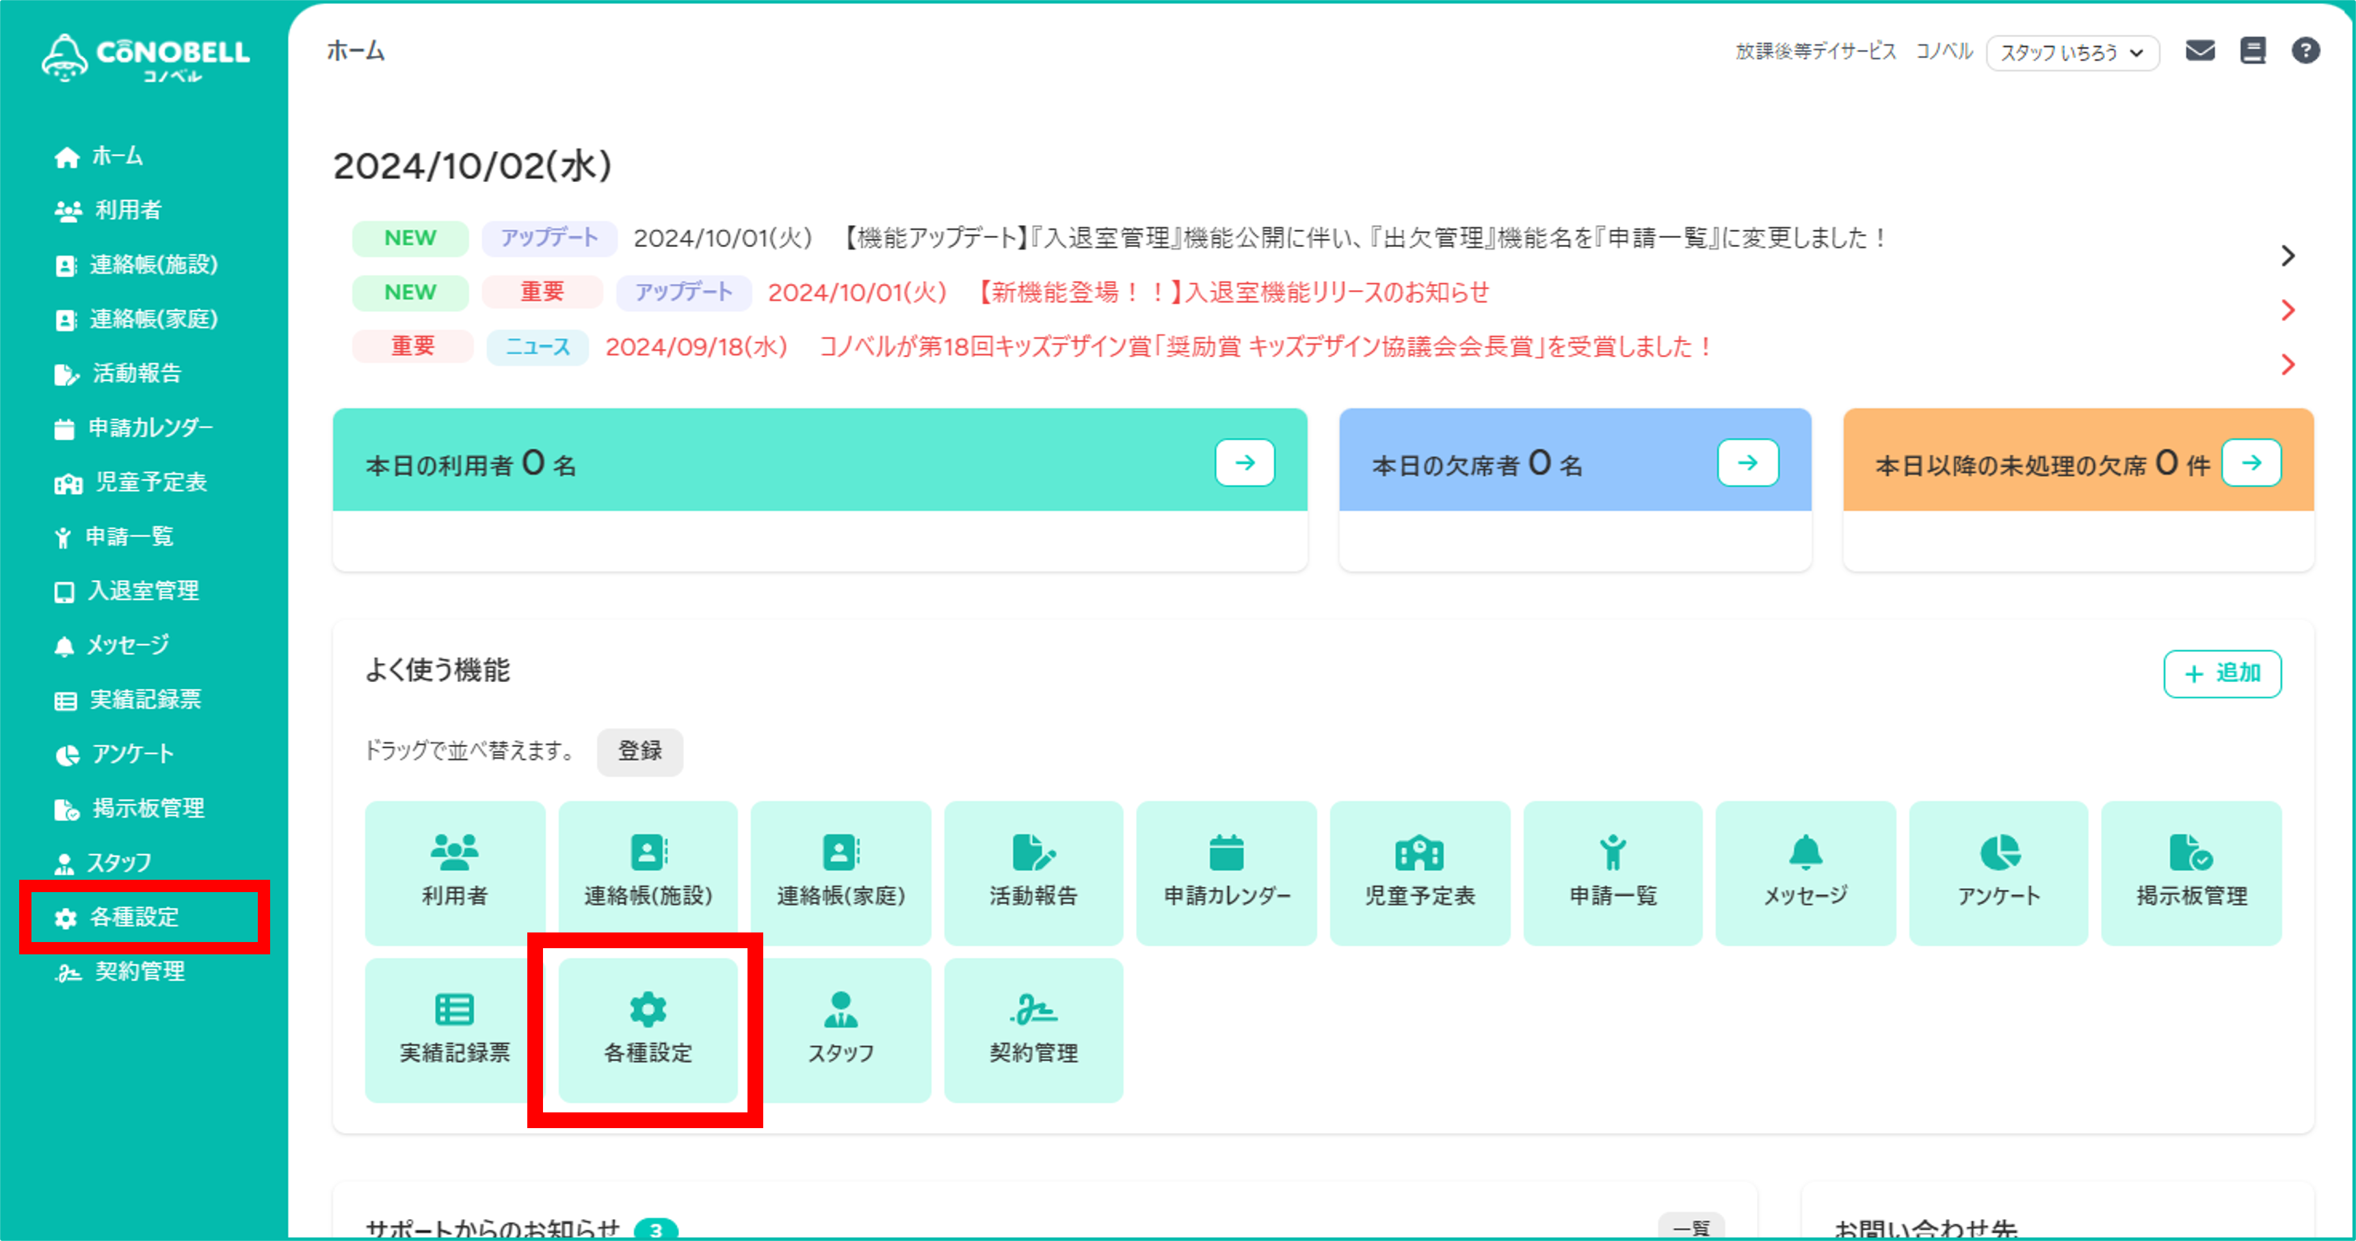The width and height of the screenshot is (2356, 1241).
Task: Open the 活動報告 feature tile
Action: point(1033,873)
